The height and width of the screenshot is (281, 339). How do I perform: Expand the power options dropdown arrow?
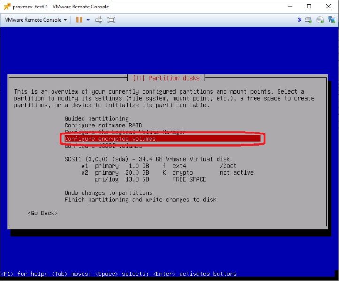tap(88, 20)
